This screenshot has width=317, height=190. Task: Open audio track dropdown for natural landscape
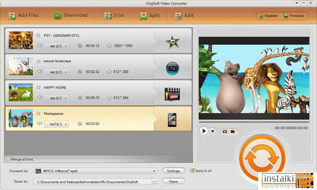56,72
